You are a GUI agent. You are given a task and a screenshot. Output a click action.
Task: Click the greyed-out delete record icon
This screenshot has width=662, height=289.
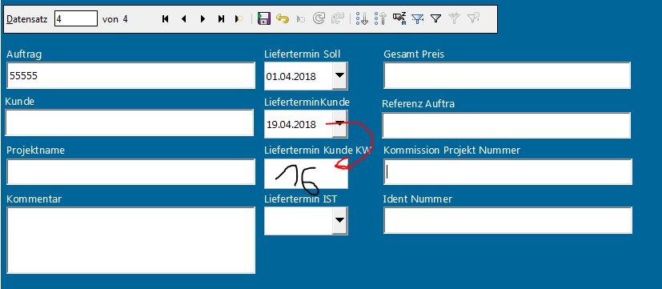point(301,19)
